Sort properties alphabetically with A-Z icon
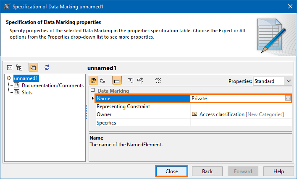Image resolution: width=297 pixels, height=179 pixels. 103,80
